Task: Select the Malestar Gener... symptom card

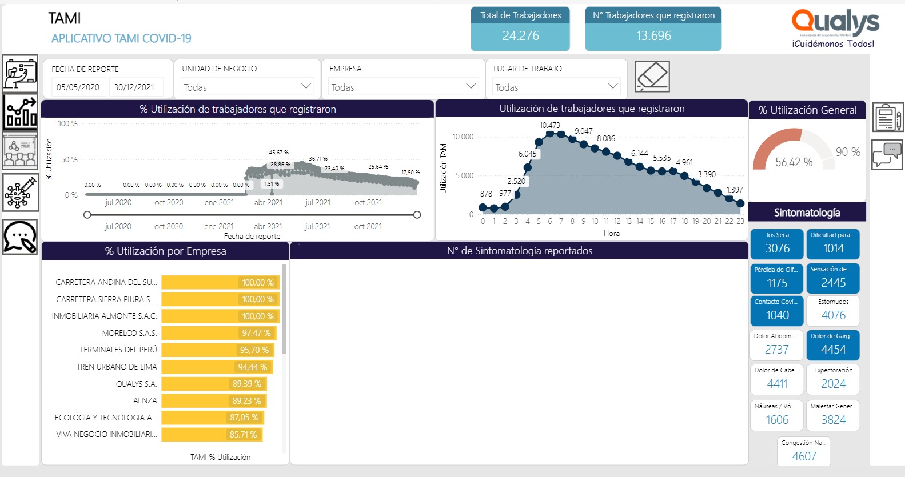Action: (833, 415)
